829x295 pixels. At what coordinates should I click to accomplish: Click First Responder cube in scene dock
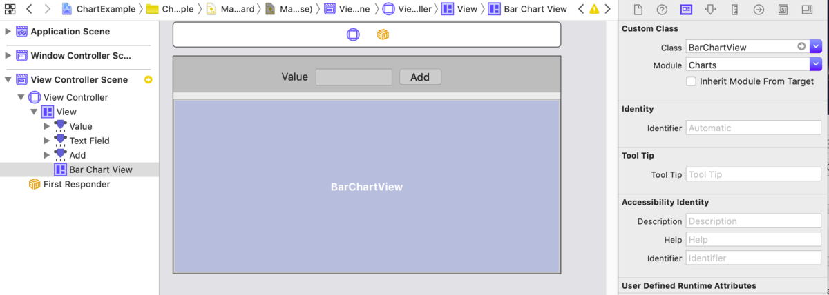383,34
